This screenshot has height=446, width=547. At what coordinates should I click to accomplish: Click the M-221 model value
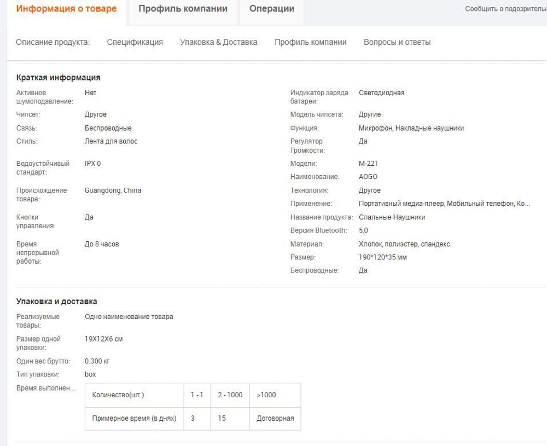[x=368, y=164]
